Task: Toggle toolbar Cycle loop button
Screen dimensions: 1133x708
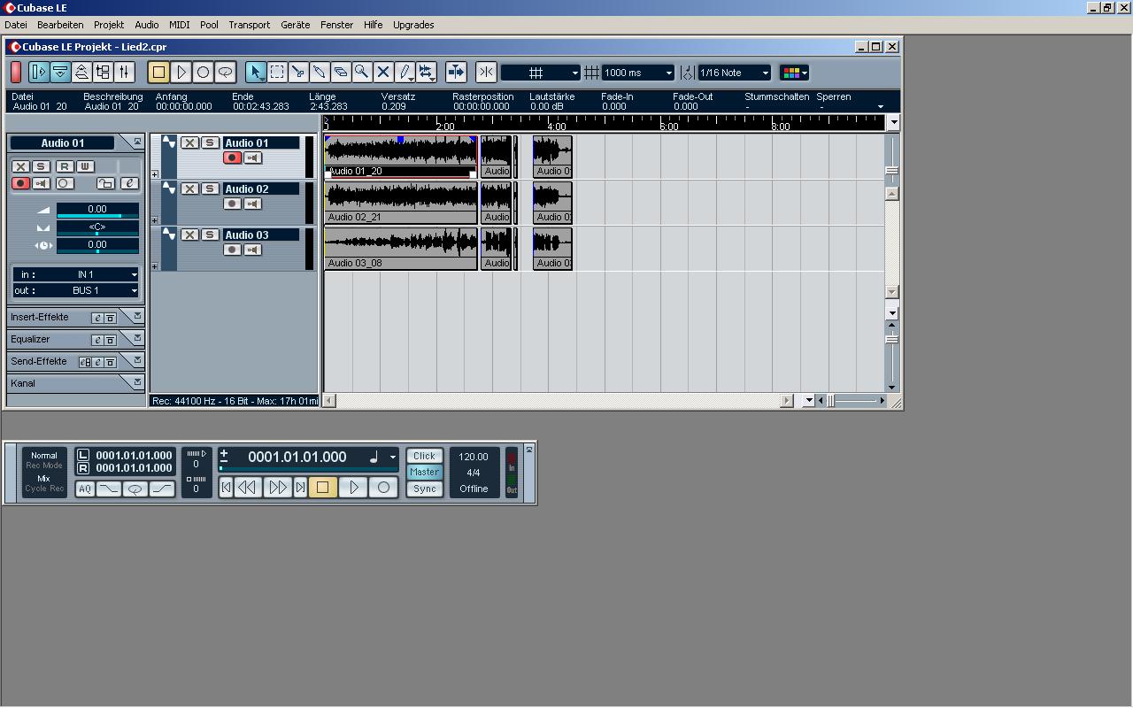Action: tap(225, 73)
